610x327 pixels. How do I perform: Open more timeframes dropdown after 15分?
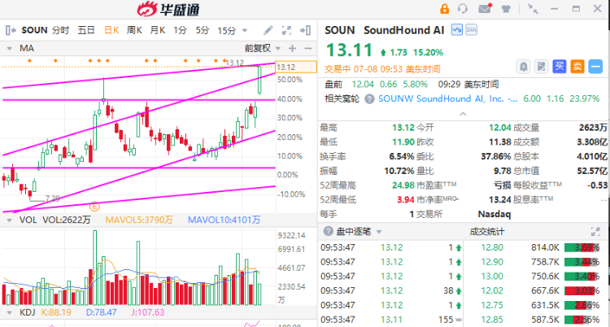[x=245, y=30]
